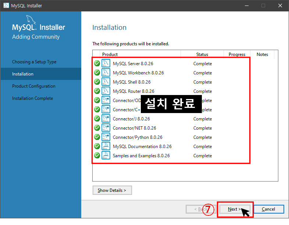289x225 pixels.
Task: Click Complete status for MySQL Shell
Action: click(x=203, y=82)
